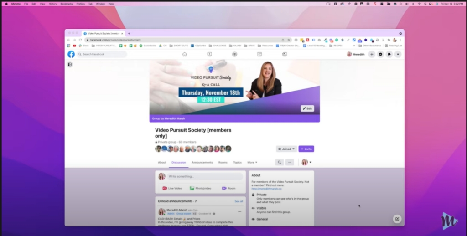Open the Profiles menu
This screenshot has height=236, width=467.
(x=80, y=4)
